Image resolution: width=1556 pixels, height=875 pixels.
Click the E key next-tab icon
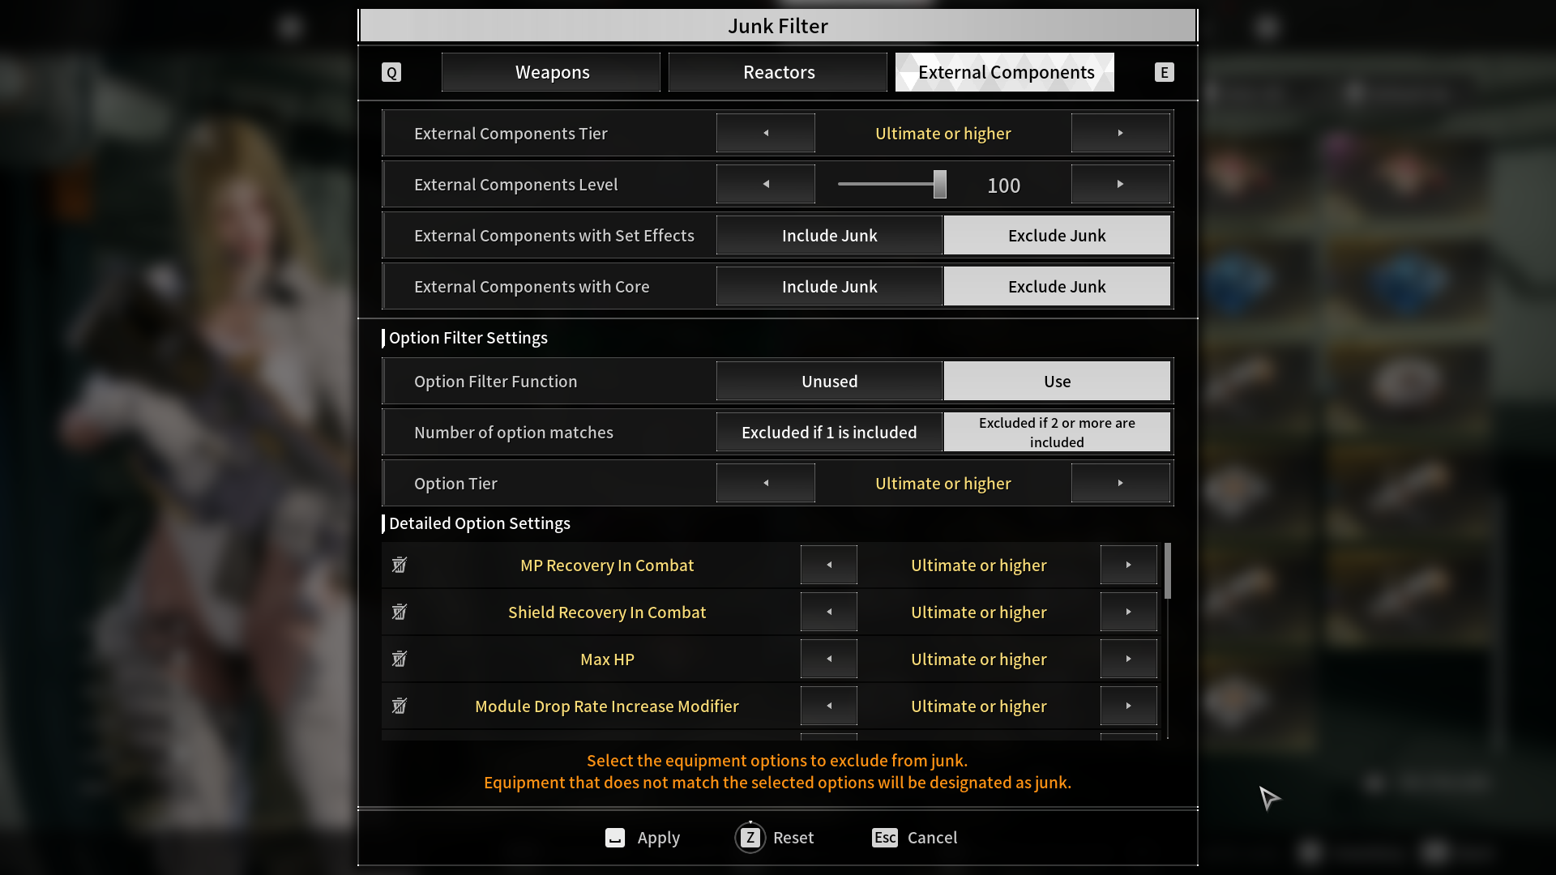point(1165,72)
